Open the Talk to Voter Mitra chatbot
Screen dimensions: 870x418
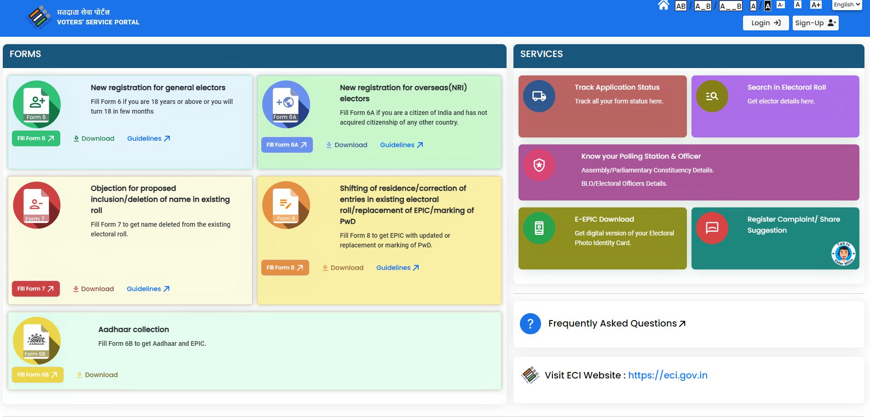tap(843, 254)
